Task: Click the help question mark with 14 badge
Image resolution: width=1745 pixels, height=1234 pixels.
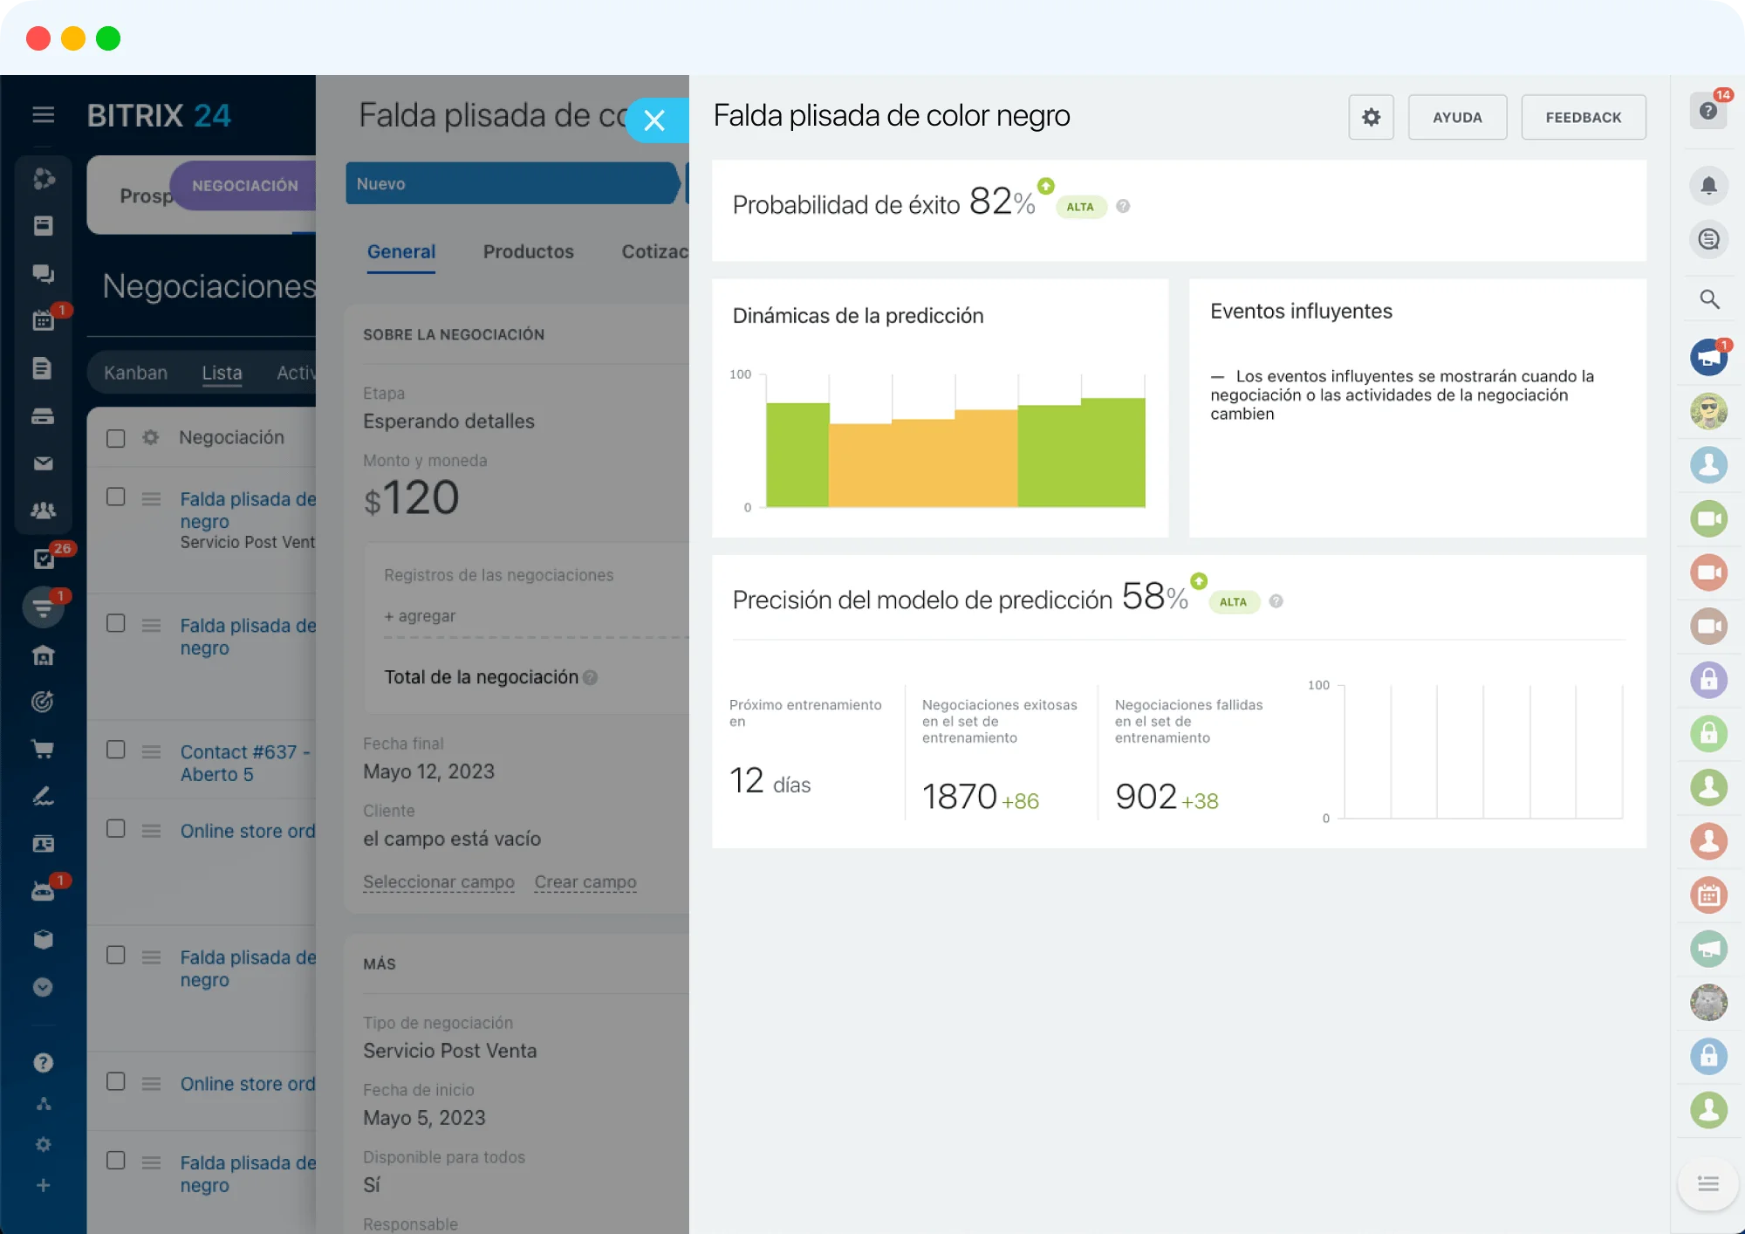Action: (1708, 111)
